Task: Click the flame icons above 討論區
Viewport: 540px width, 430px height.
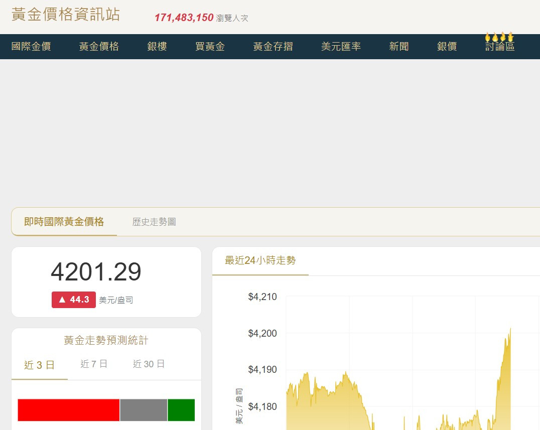Action: [x=499, y=37]
